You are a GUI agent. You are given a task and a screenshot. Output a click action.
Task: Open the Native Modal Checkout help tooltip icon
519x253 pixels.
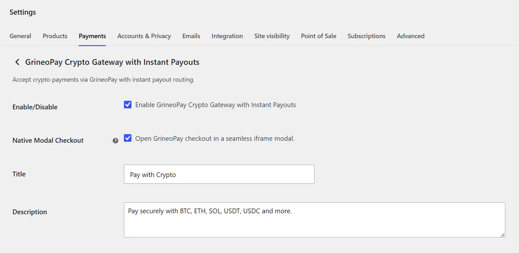(115, 140)
